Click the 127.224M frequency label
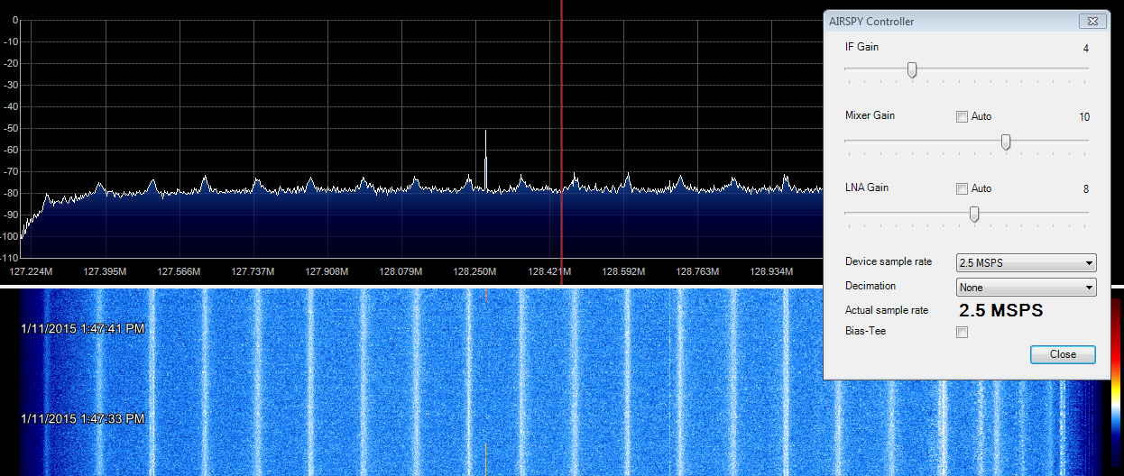 [x=31, y=270]
